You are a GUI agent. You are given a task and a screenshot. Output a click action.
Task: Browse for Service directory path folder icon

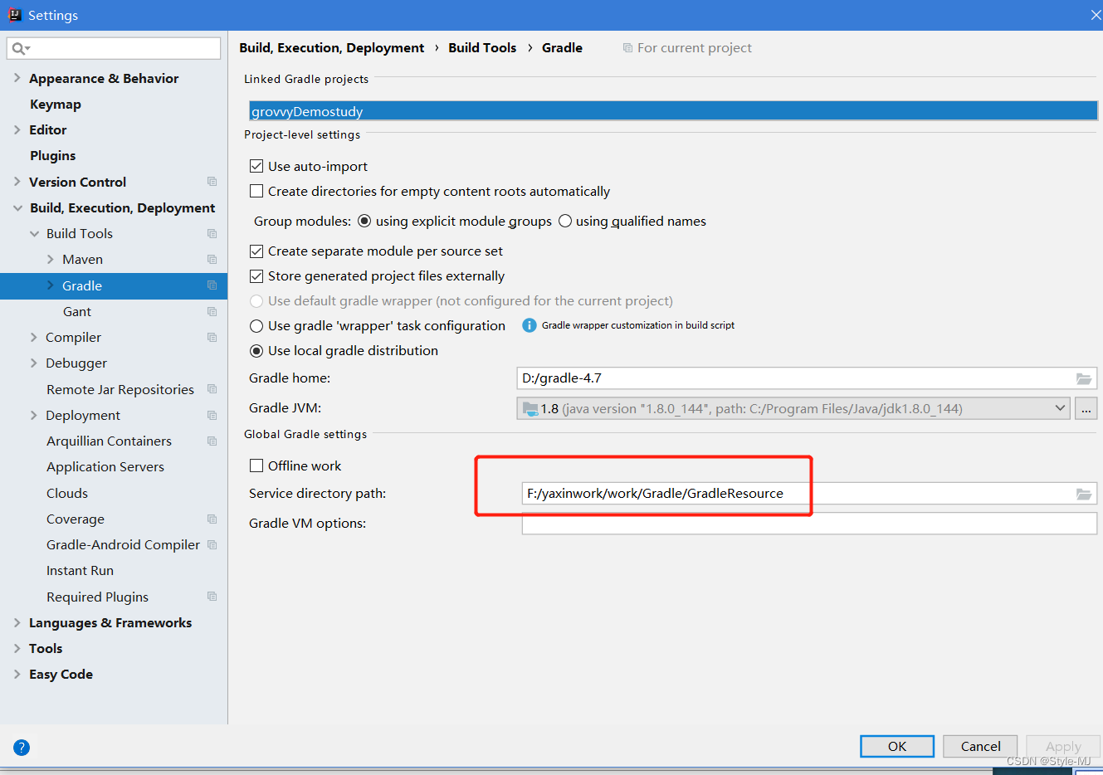tap(1084, 494)
